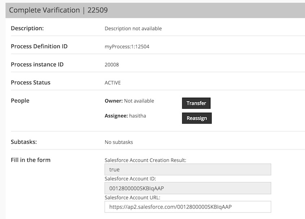Click the myProcess:1:12504 value
Viewport: 305px width, 219px height.
127,46
